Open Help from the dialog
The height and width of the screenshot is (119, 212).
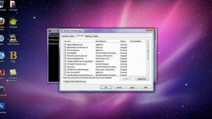(145, 88)
